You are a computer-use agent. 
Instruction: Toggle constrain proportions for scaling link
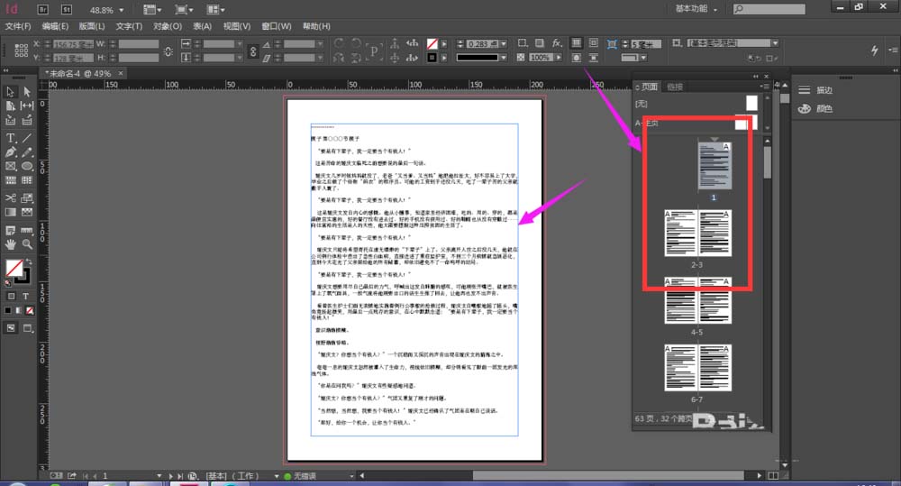(x=253, y=51)
